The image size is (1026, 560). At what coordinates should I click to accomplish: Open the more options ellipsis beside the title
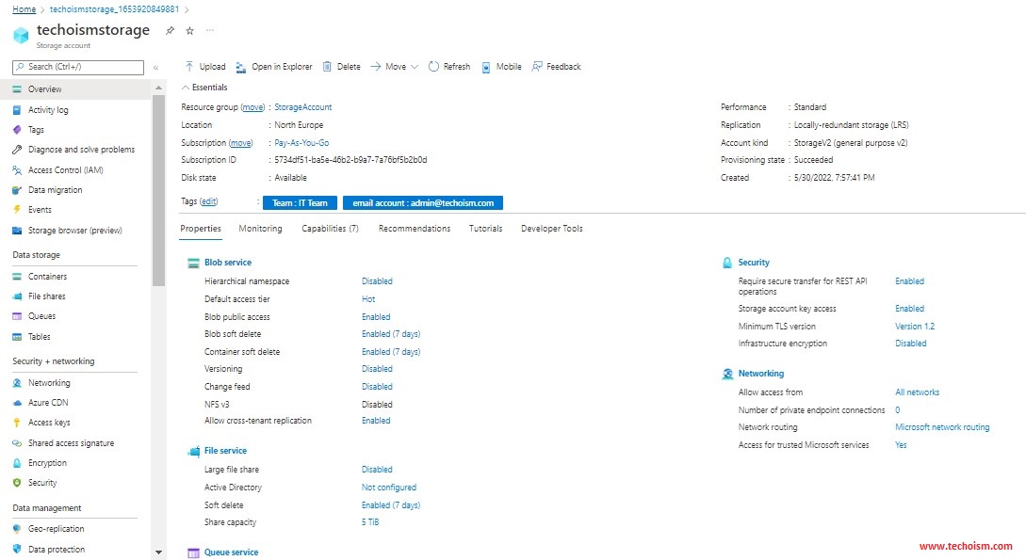[x=210, y=30]
